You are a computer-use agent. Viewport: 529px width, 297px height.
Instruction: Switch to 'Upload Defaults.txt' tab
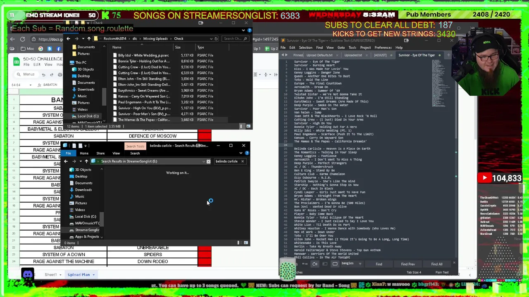pos(319,55)
